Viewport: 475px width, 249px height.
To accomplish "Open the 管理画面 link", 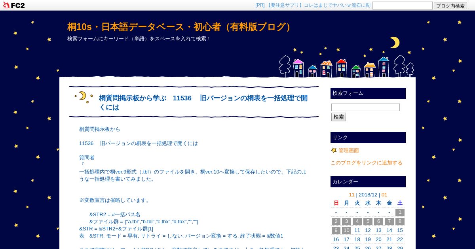I will point(348,150).
